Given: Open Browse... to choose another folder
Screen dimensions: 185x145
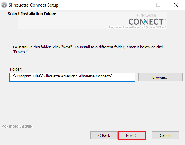Looking at the screenshot, I should pos(160,77).
